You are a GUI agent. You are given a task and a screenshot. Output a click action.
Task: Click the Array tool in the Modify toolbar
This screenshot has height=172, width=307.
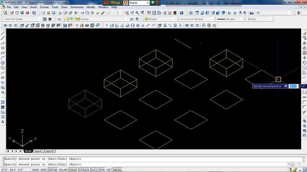click(305, 53)
